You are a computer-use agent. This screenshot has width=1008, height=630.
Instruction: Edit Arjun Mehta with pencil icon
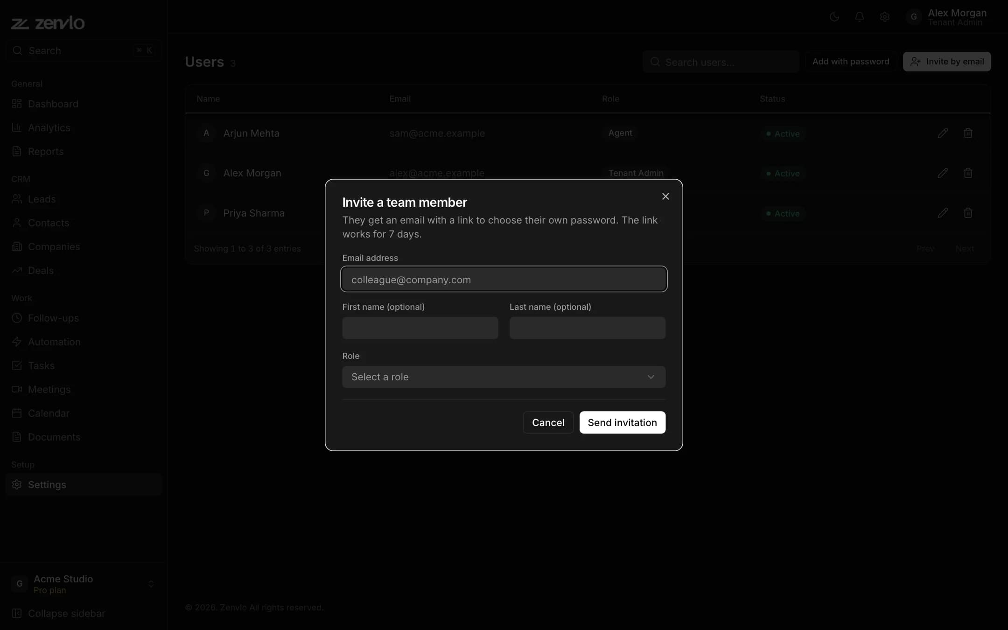[943, 133]
